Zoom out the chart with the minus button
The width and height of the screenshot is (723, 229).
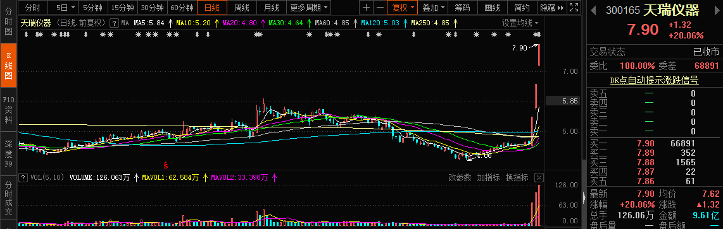379,8
